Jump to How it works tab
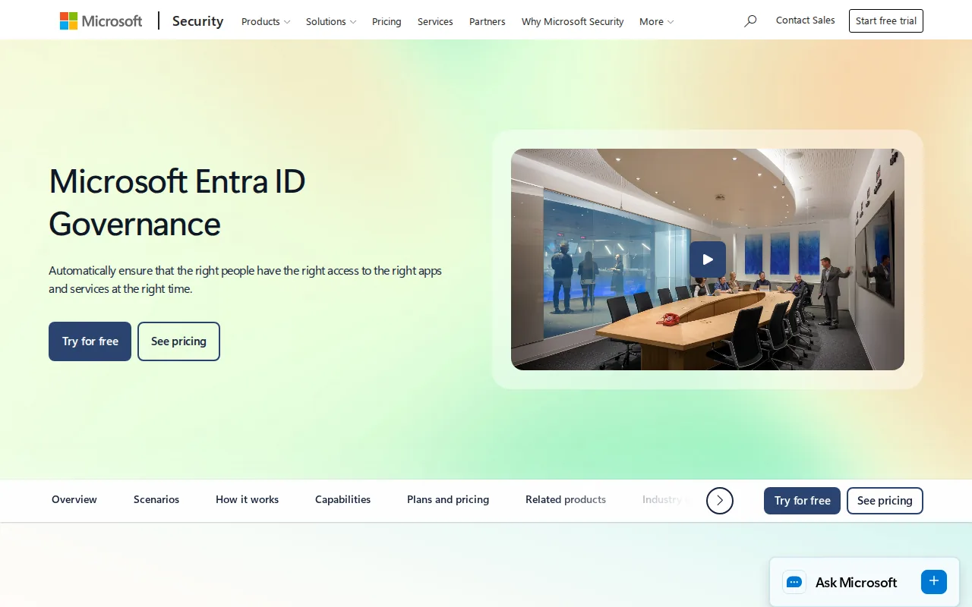Image resolution: width=972 pixels, height=607 pixels. pos(247,499)
